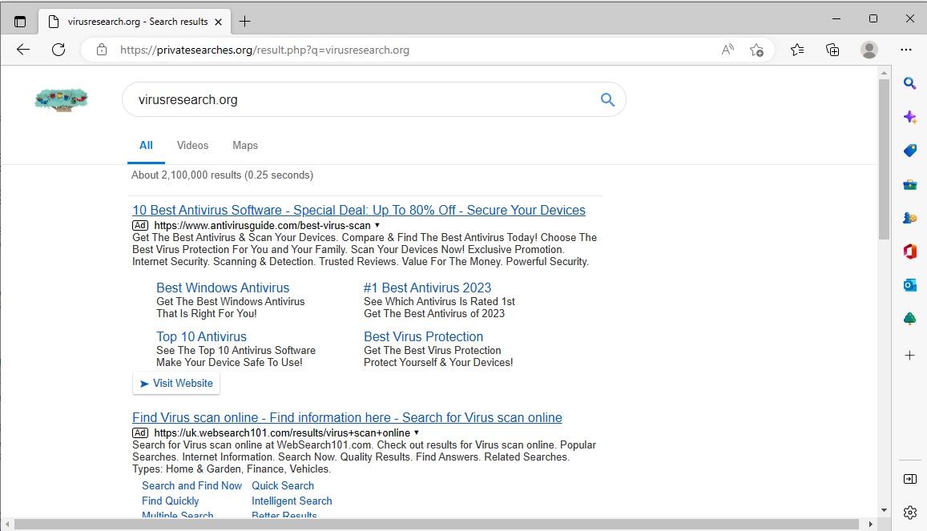Click vertical scrollbar down arrow
Image resolution: width=927 pixels, height=531 pixels.
pos(884,509)
